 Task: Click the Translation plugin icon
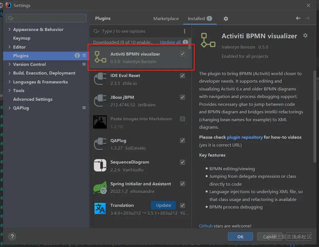pos(100,208)
